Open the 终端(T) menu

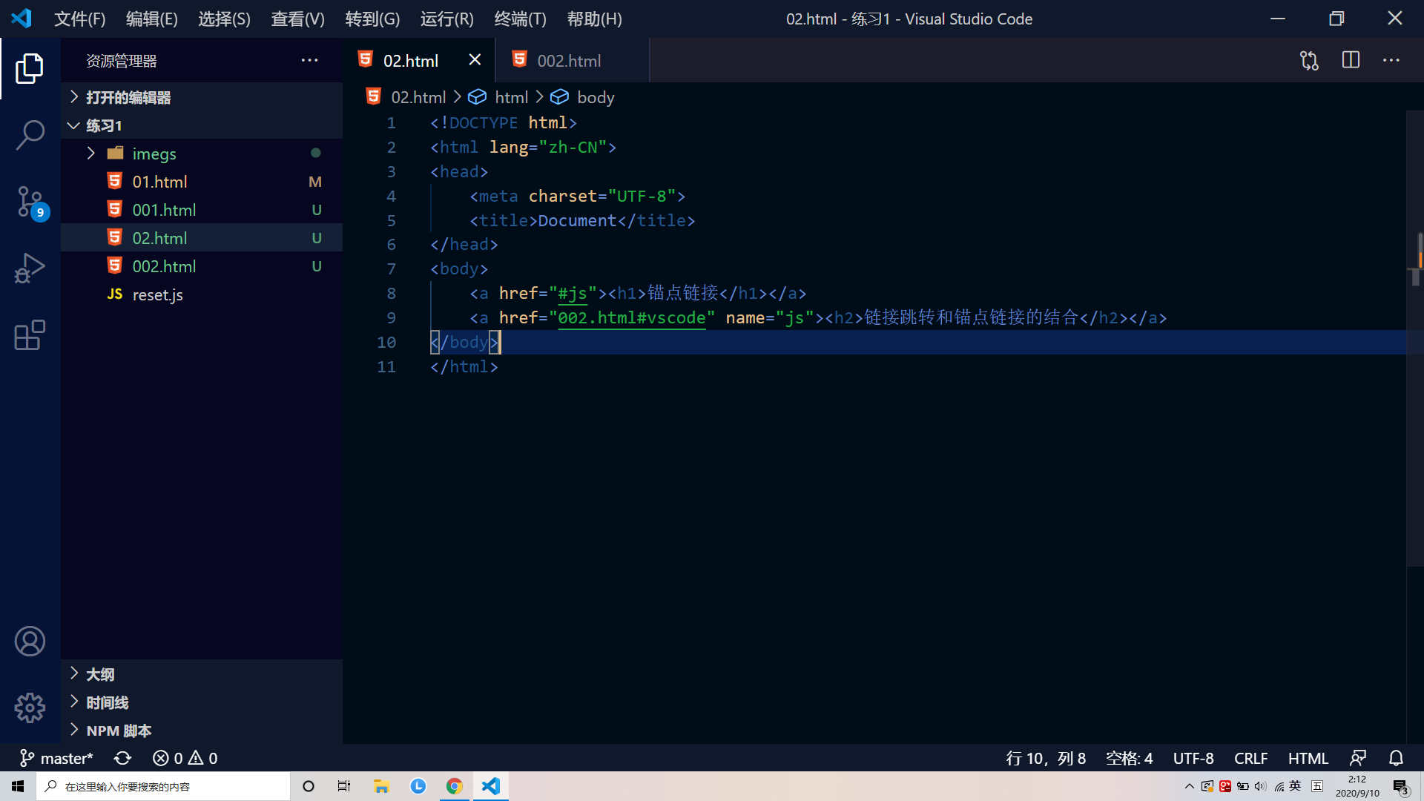click(520, 19)
